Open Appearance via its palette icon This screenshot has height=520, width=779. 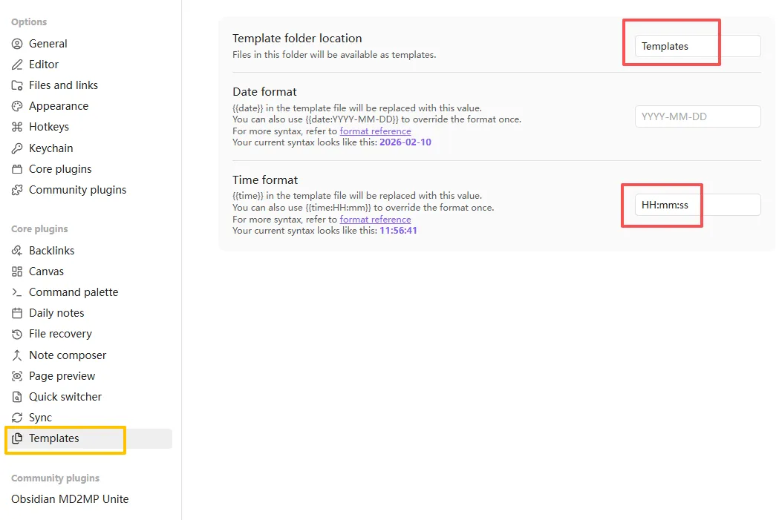click(x=17, y=106)
